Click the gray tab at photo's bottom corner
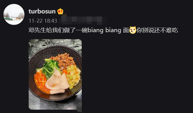Image resolution: width=193 pixels, height=113 pixels. point(79,109)
